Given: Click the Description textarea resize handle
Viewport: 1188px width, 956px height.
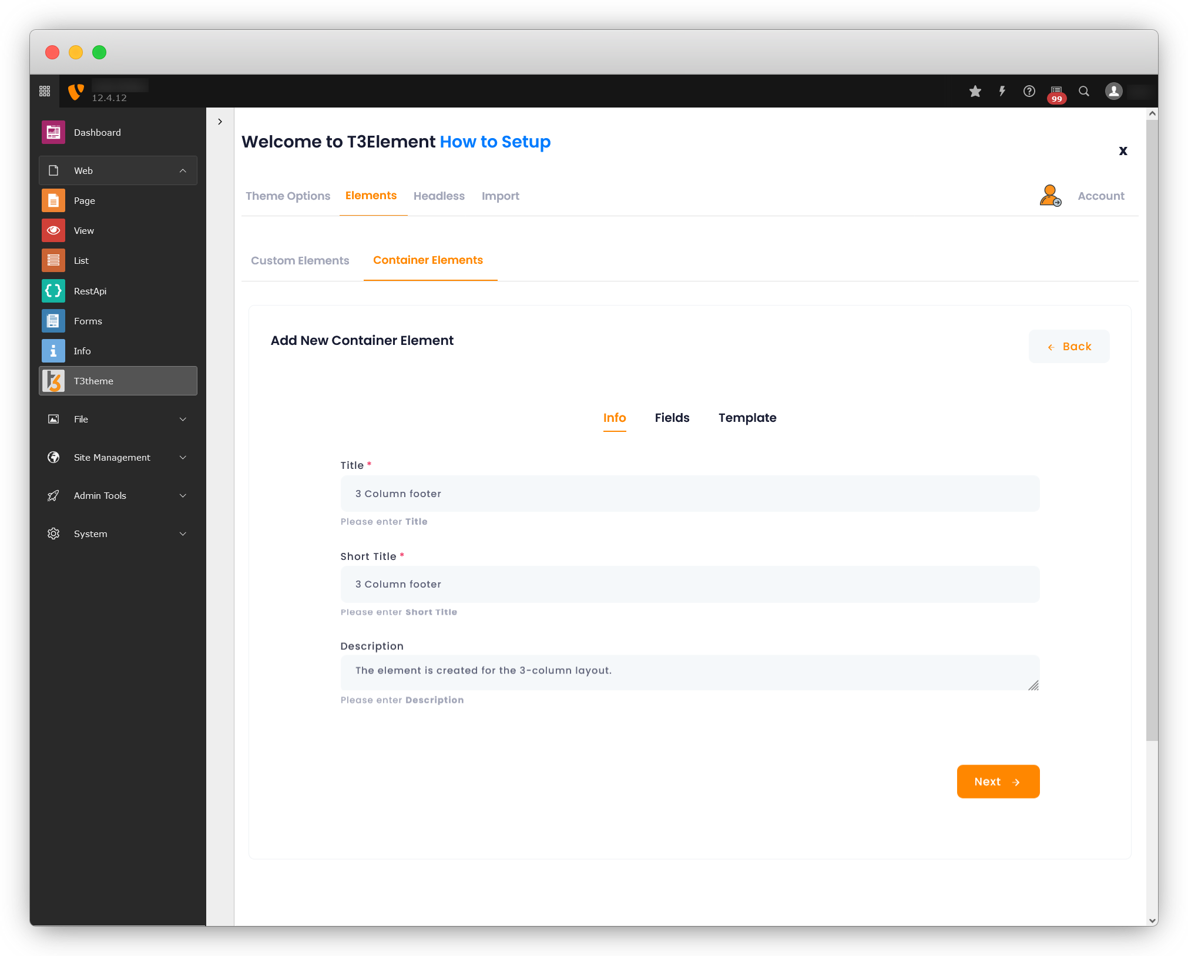Looking at the screenshot, I should (1033, 685).
